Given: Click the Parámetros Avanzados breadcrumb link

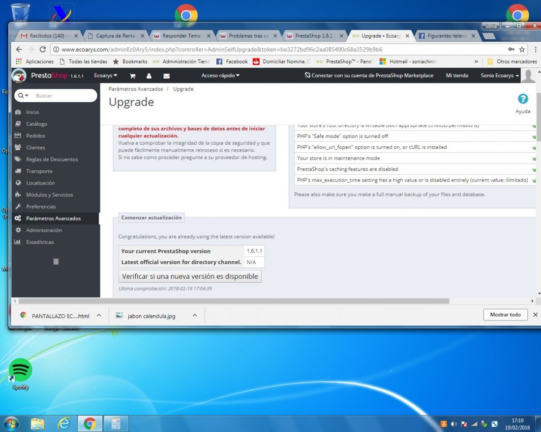Looking at the screenshot, I should (136, 89).
